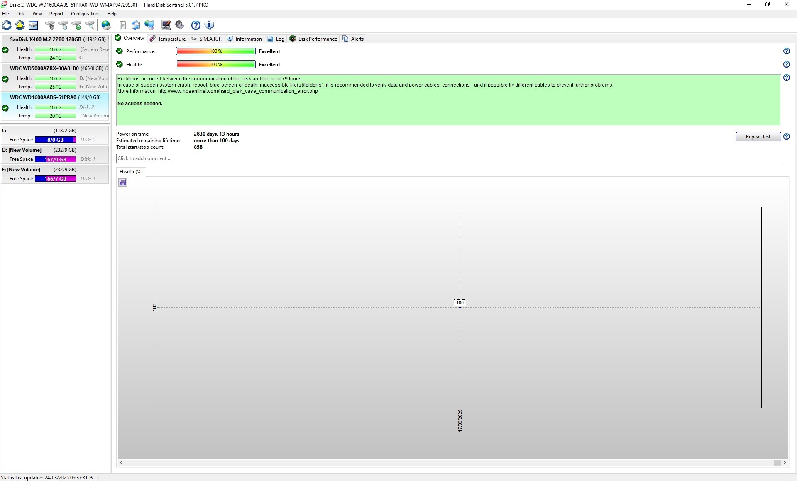Click green check icon next to Health label
Viewport: 797px width, 481px height.
120,64
